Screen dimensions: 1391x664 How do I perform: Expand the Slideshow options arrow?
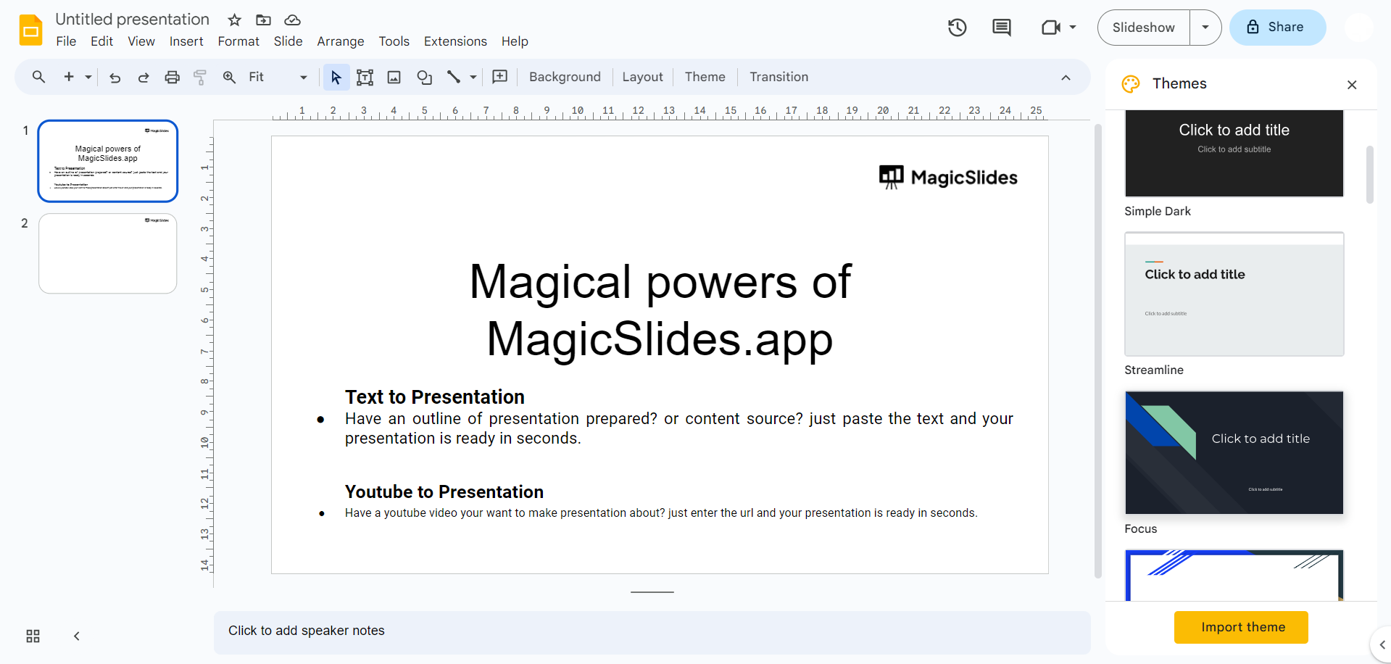click(1205, 28)
